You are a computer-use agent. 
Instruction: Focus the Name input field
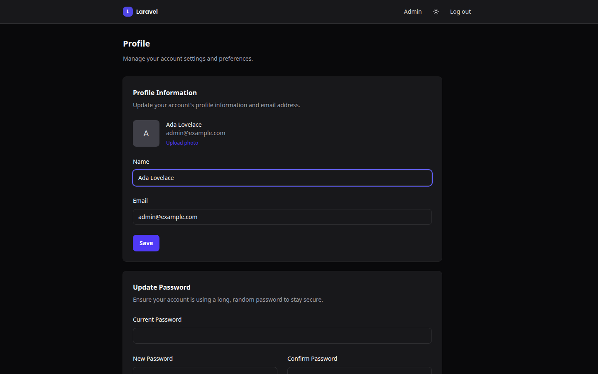[282, 178]
